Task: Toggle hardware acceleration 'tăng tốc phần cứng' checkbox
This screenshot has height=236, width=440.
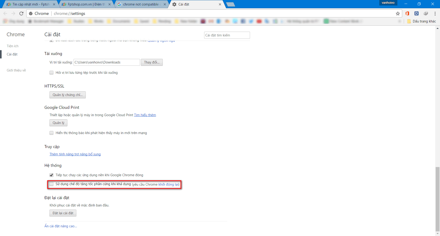Action: 51,184
